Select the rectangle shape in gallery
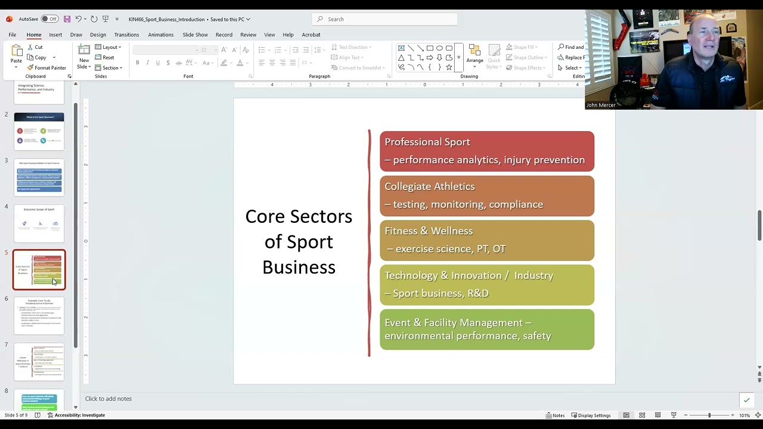Screen dimensions: 763x429 (430, 48)
